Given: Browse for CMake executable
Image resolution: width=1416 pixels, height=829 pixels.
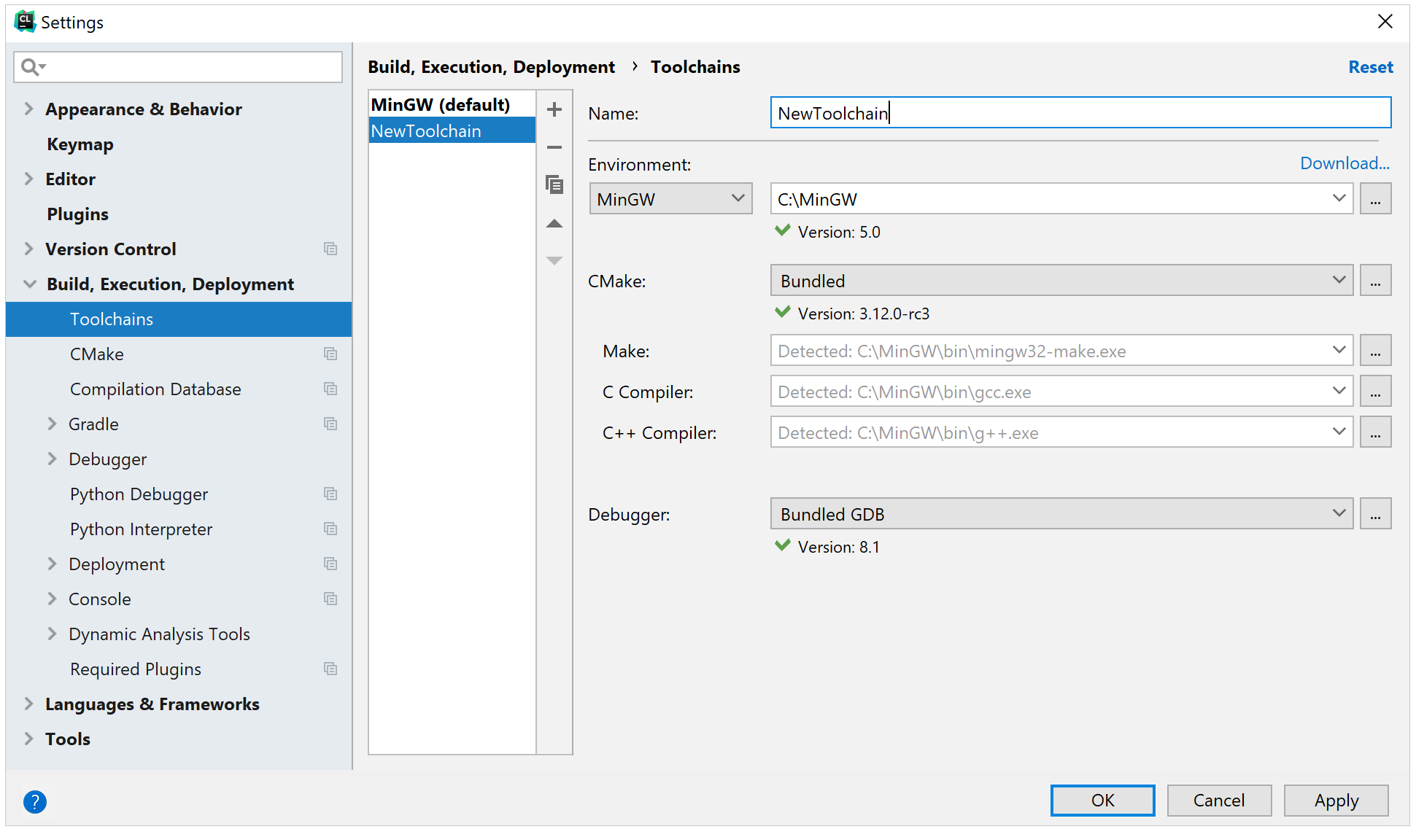Looking at the screenshot, I should click(x=1375, y=281).
